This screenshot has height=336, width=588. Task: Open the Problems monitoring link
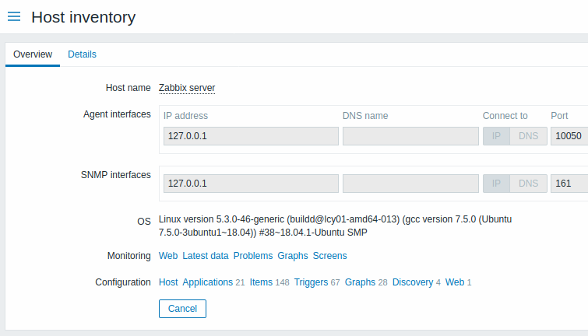pyautogui.click(x=253, y=256)
